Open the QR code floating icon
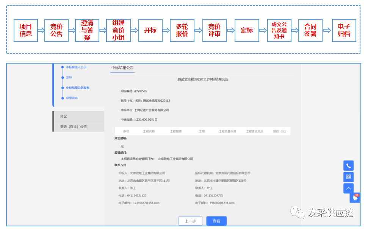This screenshot has height=229, width=365. (348, 177)
